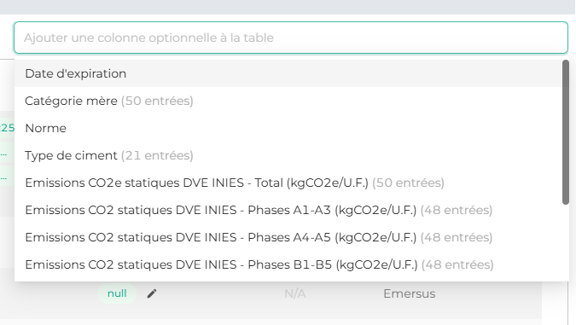The image size is (576, 325).
Task: Click the pencil edit icon beside null
Action: (x=152, y=293)
